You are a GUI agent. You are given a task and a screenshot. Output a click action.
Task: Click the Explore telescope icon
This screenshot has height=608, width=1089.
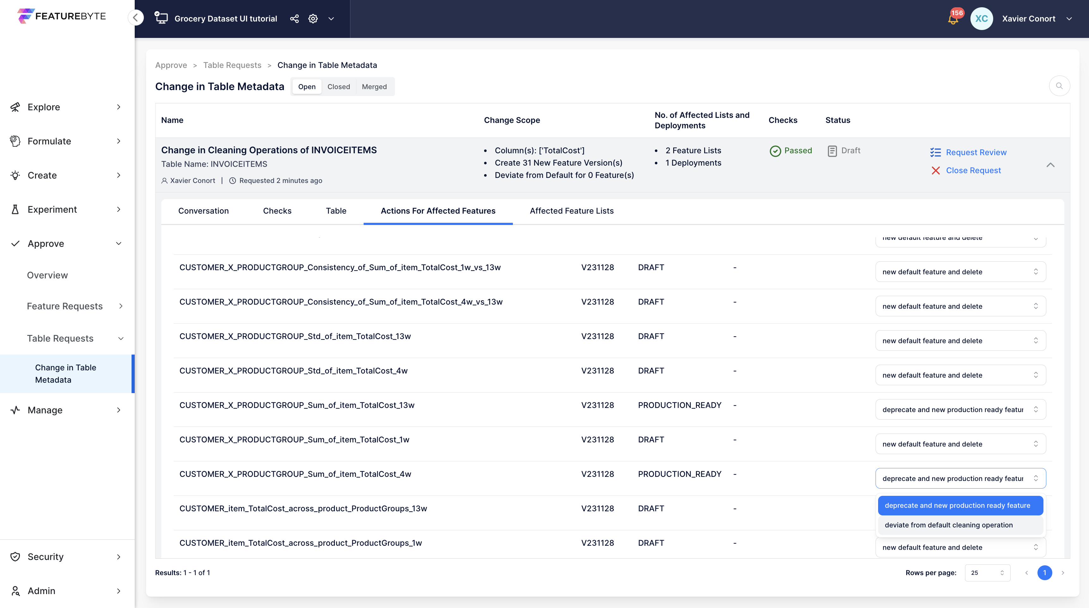click(x=15, y=107)
